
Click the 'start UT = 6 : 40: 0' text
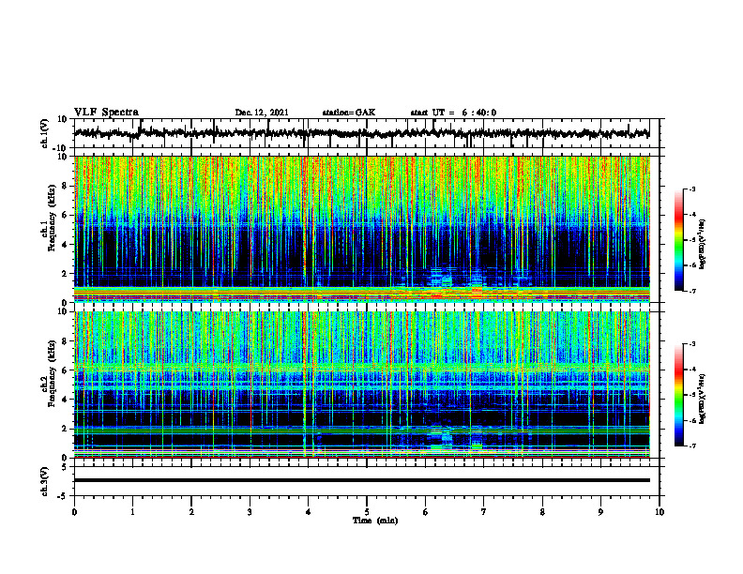click(453, 113)
